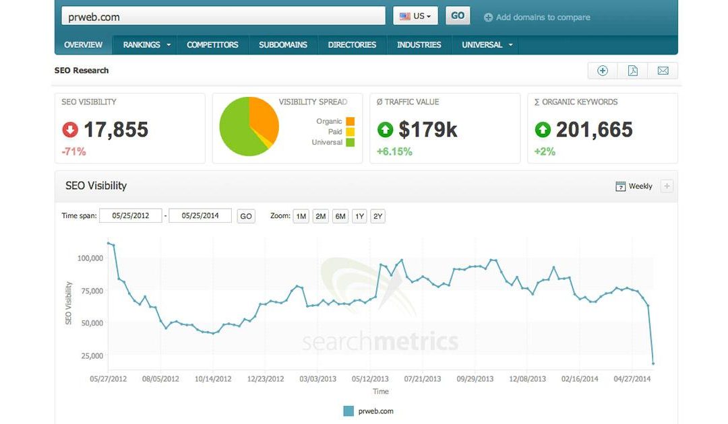Click the add plus icon under the navigation bar

tap(603, 71)
